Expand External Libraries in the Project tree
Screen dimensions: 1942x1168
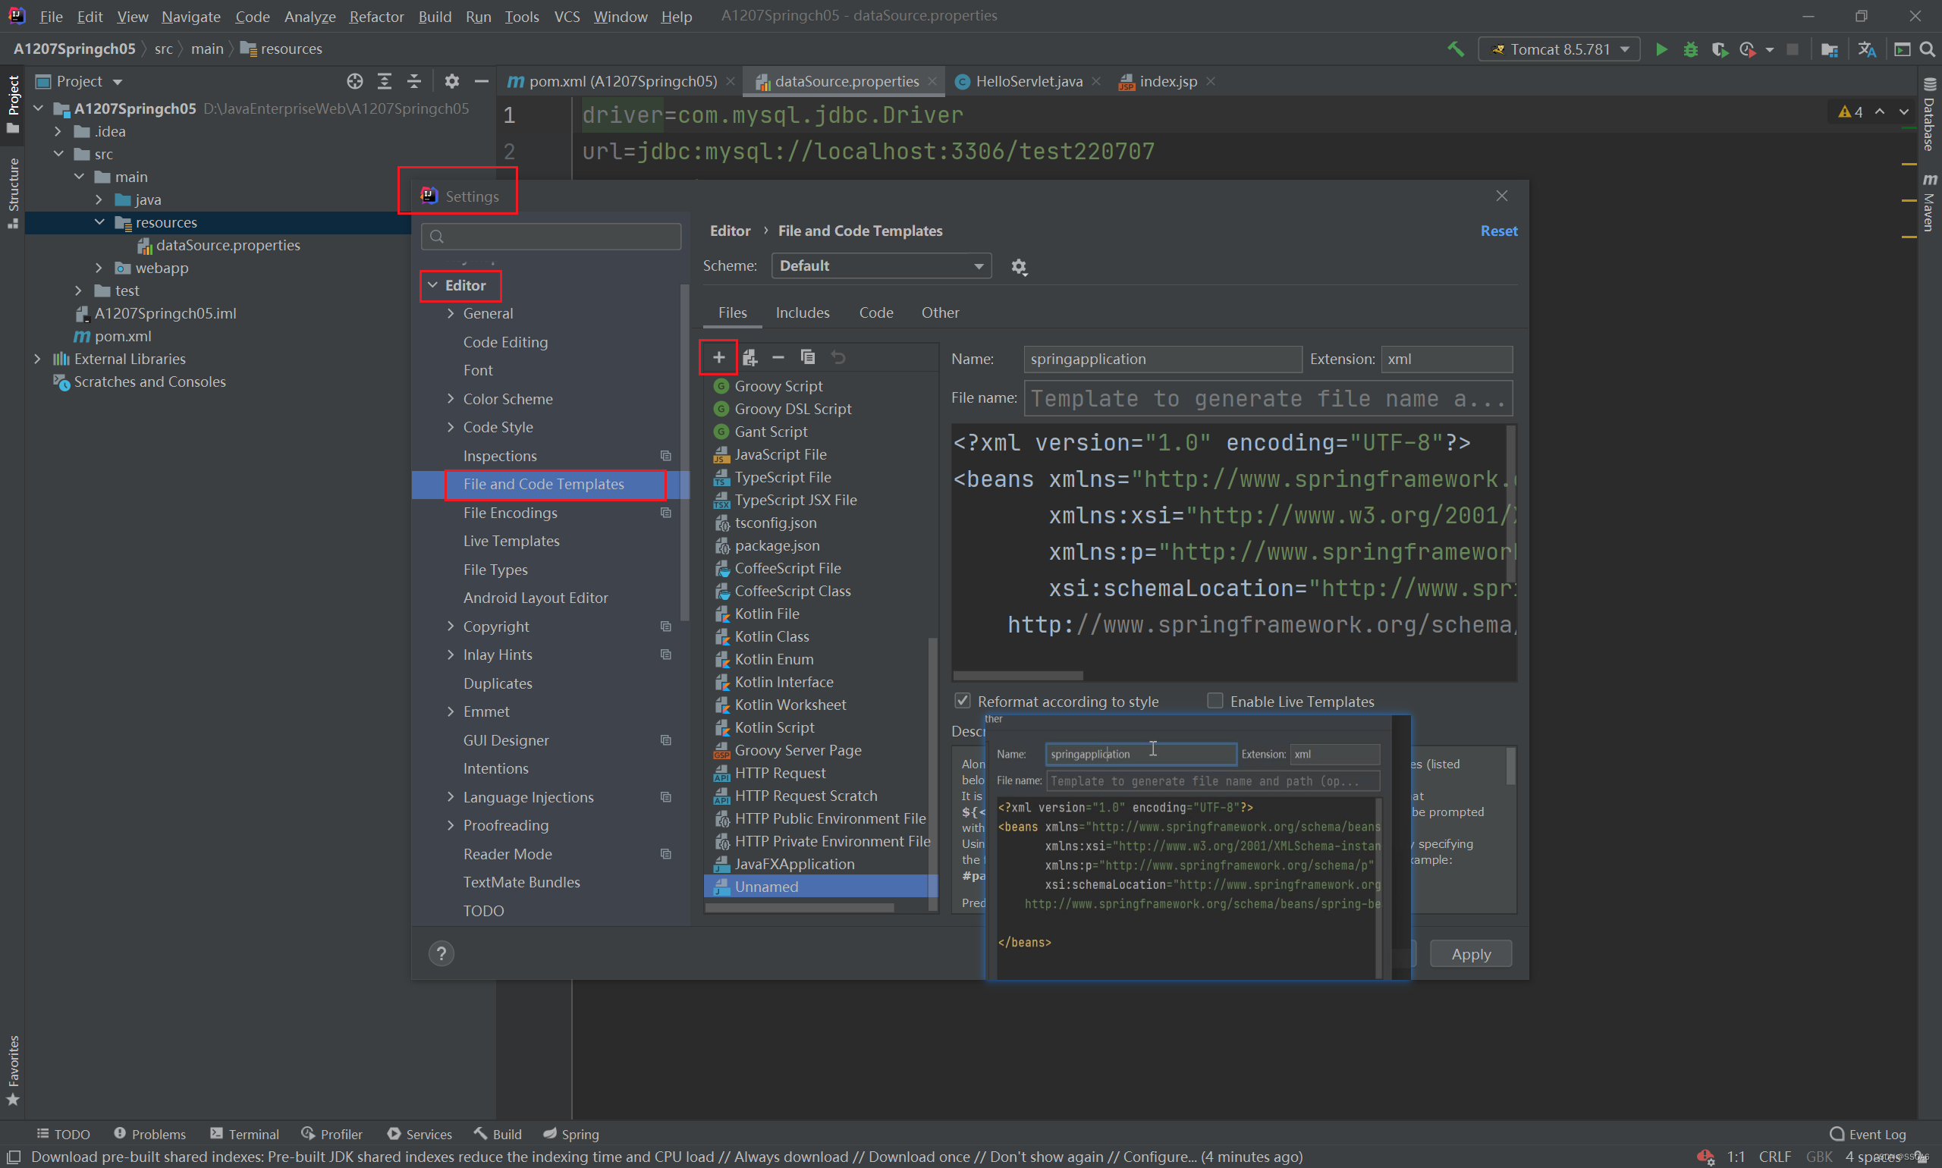[38, 359]
